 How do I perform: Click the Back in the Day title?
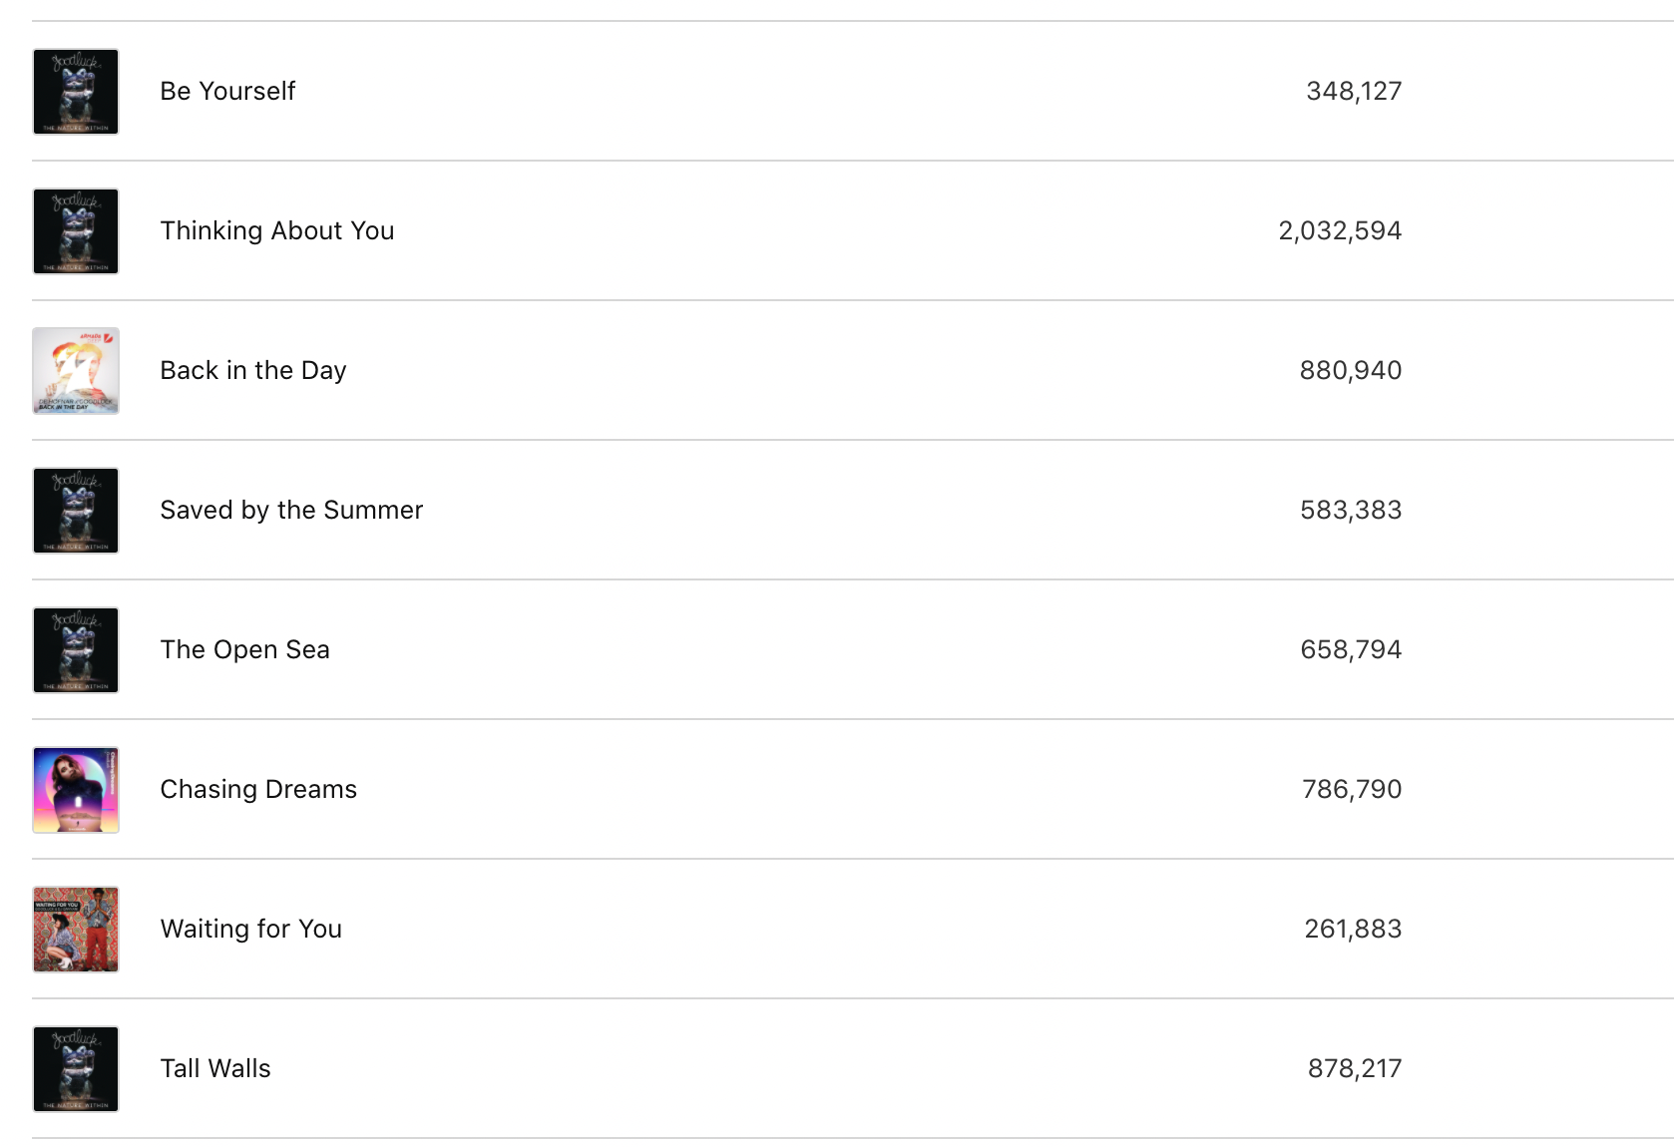pyautogui.click(x=253, y=371)
